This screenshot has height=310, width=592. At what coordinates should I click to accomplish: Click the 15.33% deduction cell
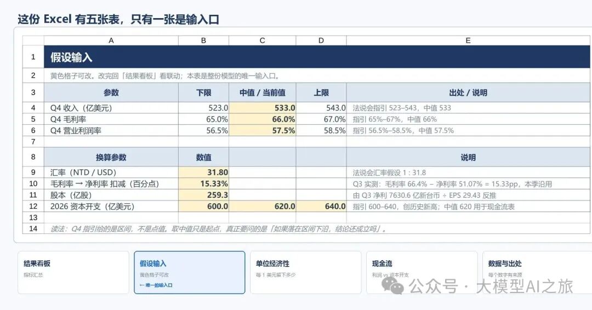click(x=203, y=183)
